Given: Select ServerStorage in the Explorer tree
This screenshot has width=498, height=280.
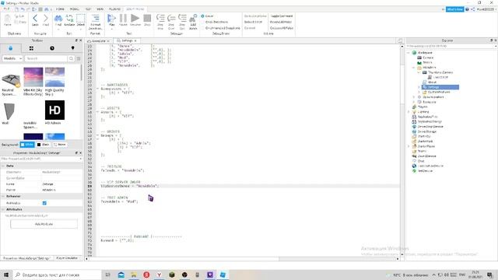Looking at the screenshot, I should click(427, 131).
